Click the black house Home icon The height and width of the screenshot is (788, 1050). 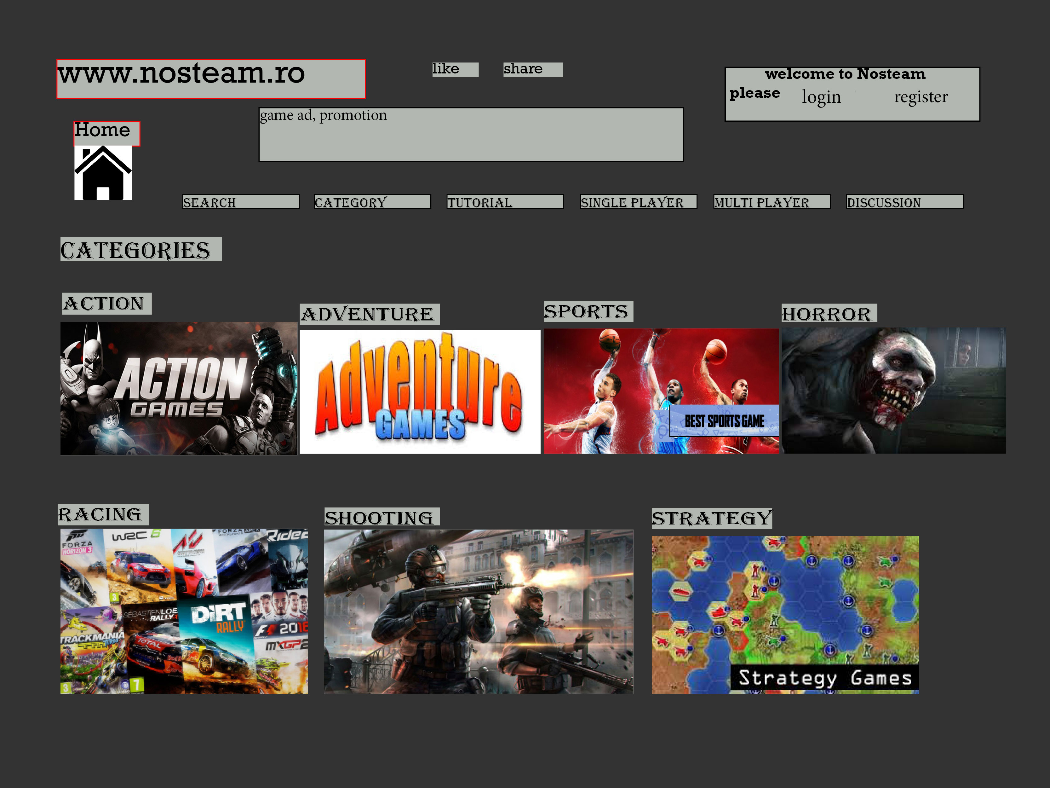103,173
